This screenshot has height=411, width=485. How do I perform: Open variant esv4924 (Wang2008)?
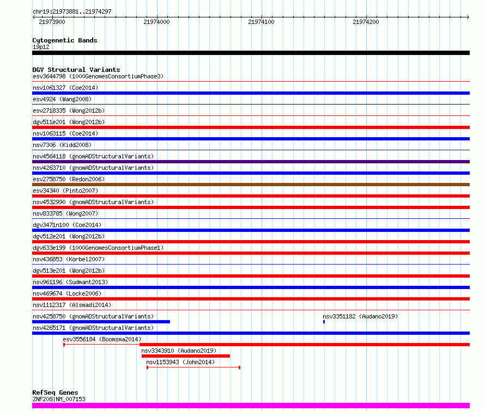tap(62, 99)
